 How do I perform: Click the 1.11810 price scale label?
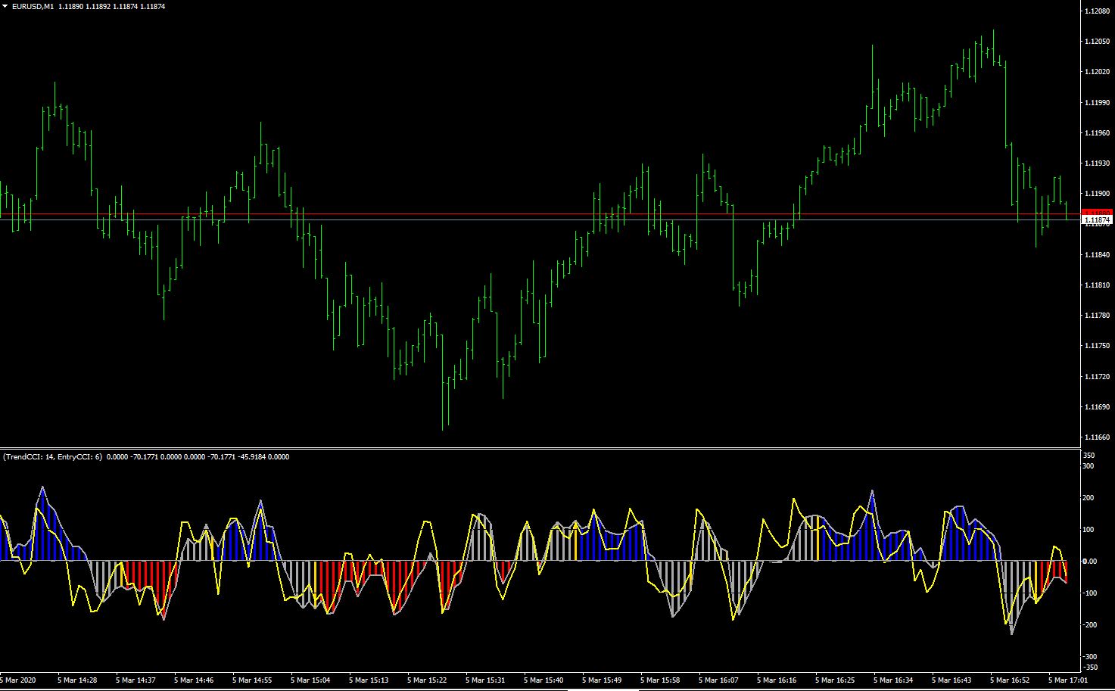coord(1097,285)
